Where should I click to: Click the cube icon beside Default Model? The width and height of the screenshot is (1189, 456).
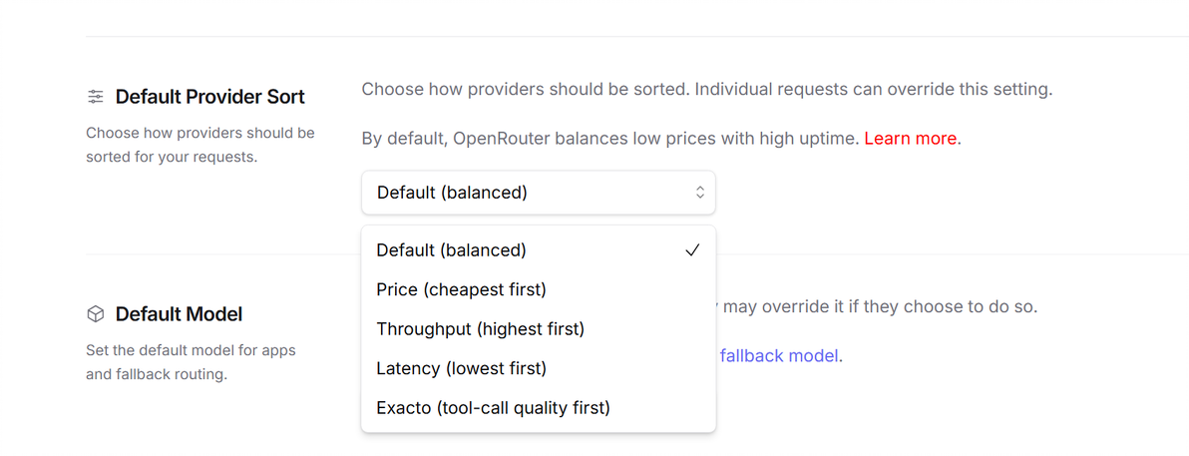[x=95, y=314]
